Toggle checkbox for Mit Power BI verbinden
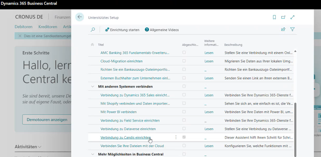Screen dimensions: 321x157 184,112
